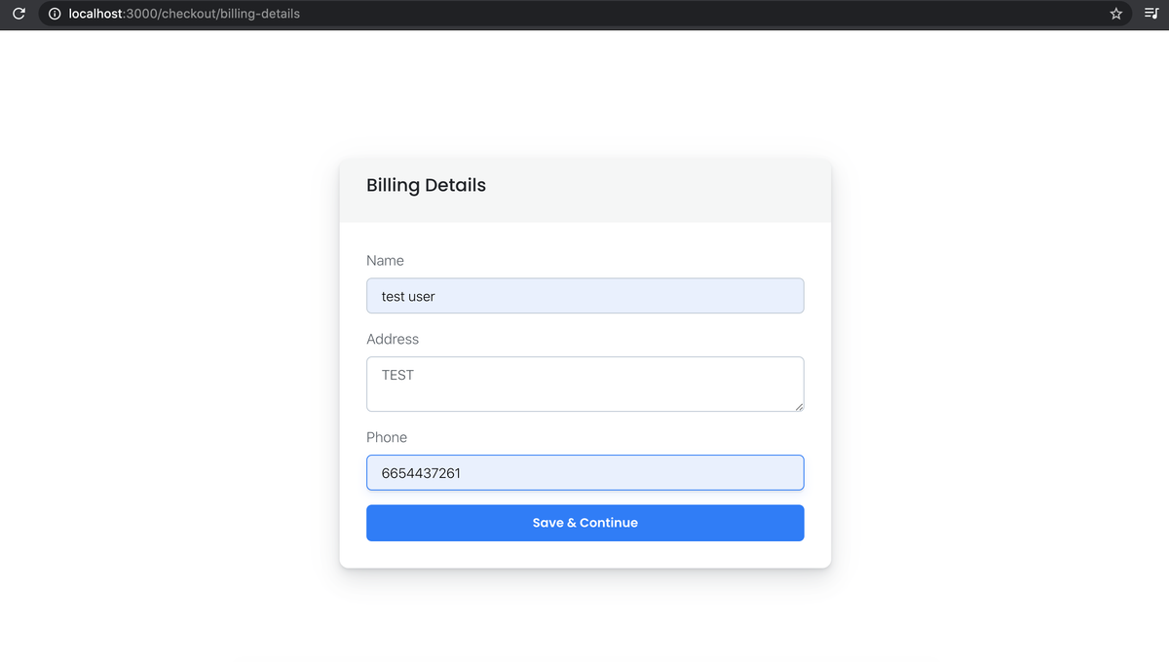Select the Phone field label
This screenshot has height=662, width=1169.
click(x=387, y=437)
